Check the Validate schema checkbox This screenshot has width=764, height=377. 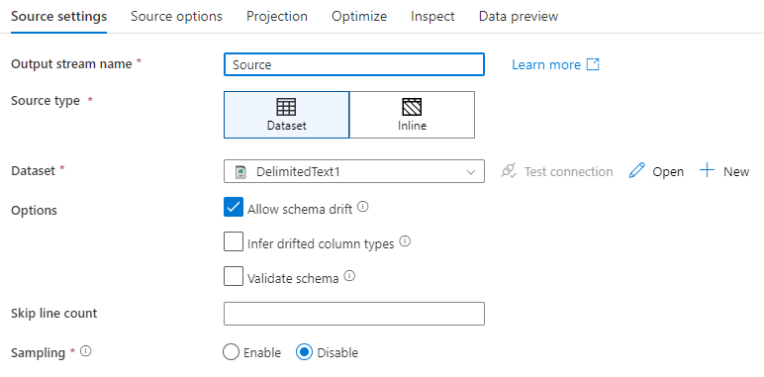tap(234, 276)
